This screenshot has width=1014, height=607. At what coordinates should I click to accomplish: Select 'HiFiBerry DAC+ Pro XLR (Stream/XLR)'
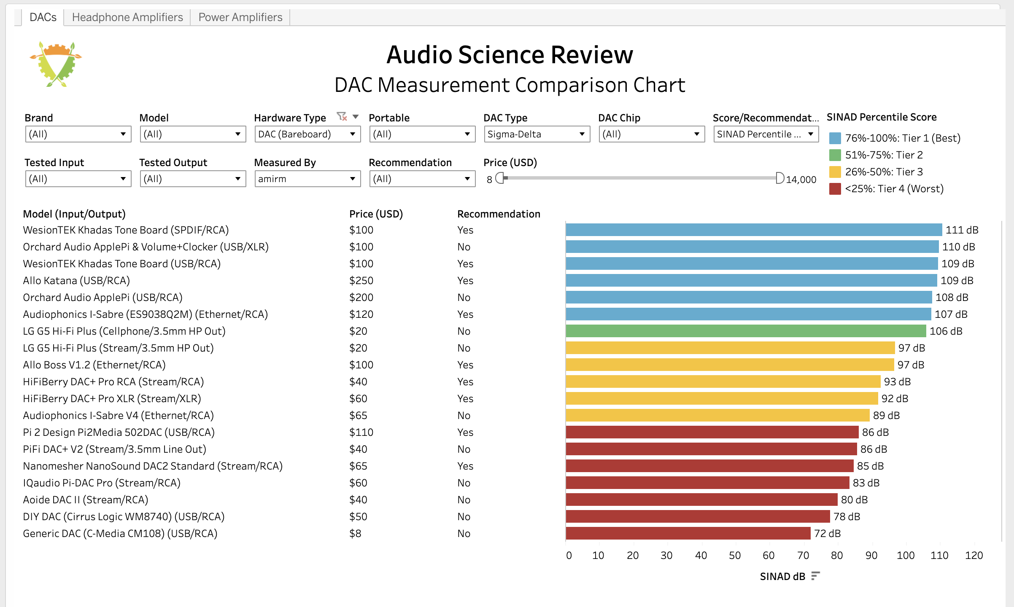pos(112,399)
